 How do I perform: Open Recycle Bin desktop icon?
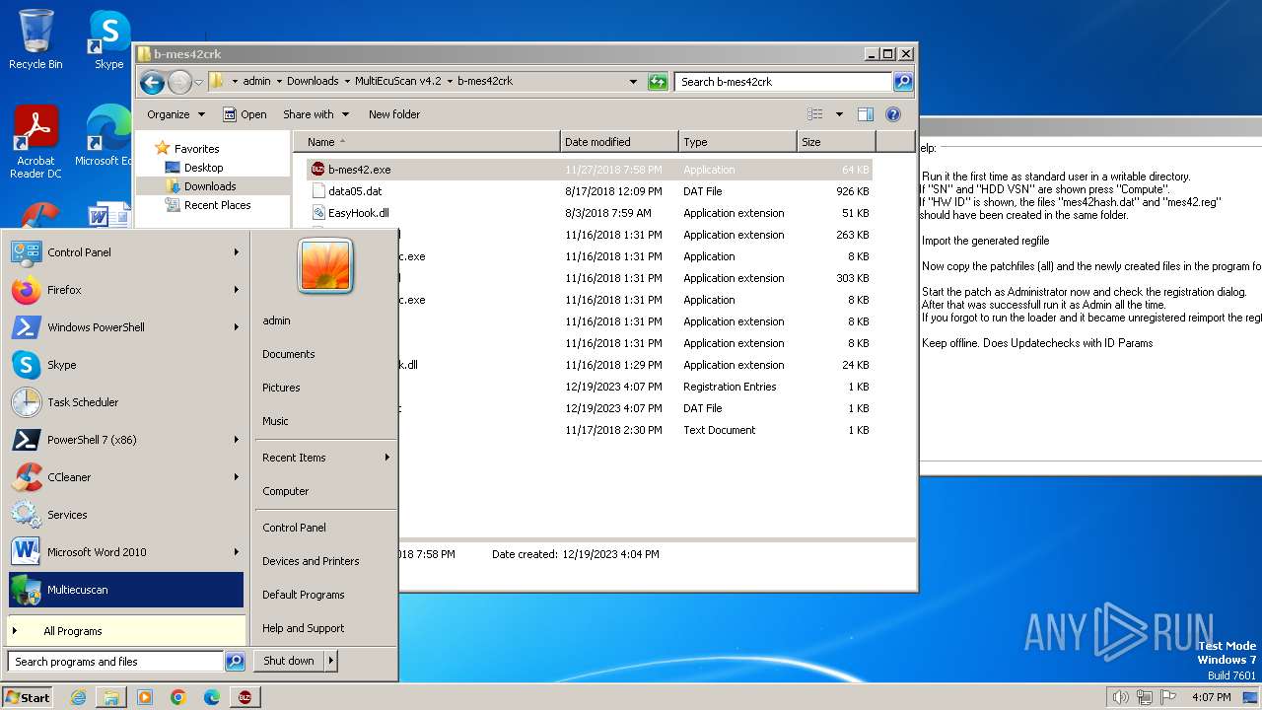[x=35, y=40]
